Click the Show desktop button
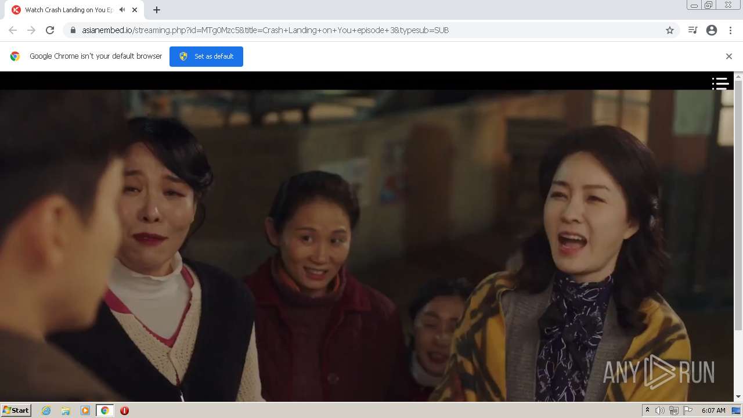Image resolution: width=743 pixels, height=418 pixels. [737, 410]
